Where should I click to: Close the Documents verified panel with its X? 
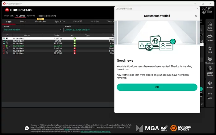(x=196, y=16)
